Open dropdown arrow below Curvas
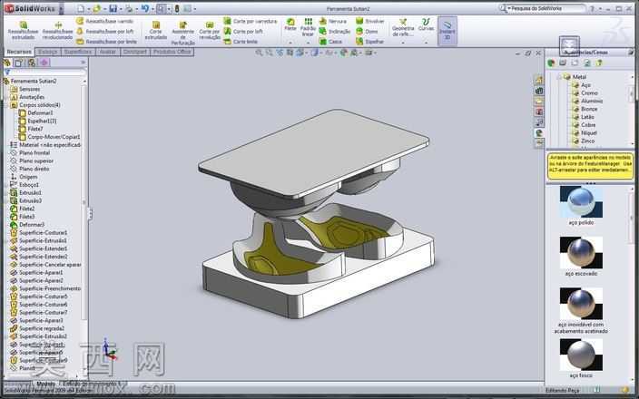 426,43
